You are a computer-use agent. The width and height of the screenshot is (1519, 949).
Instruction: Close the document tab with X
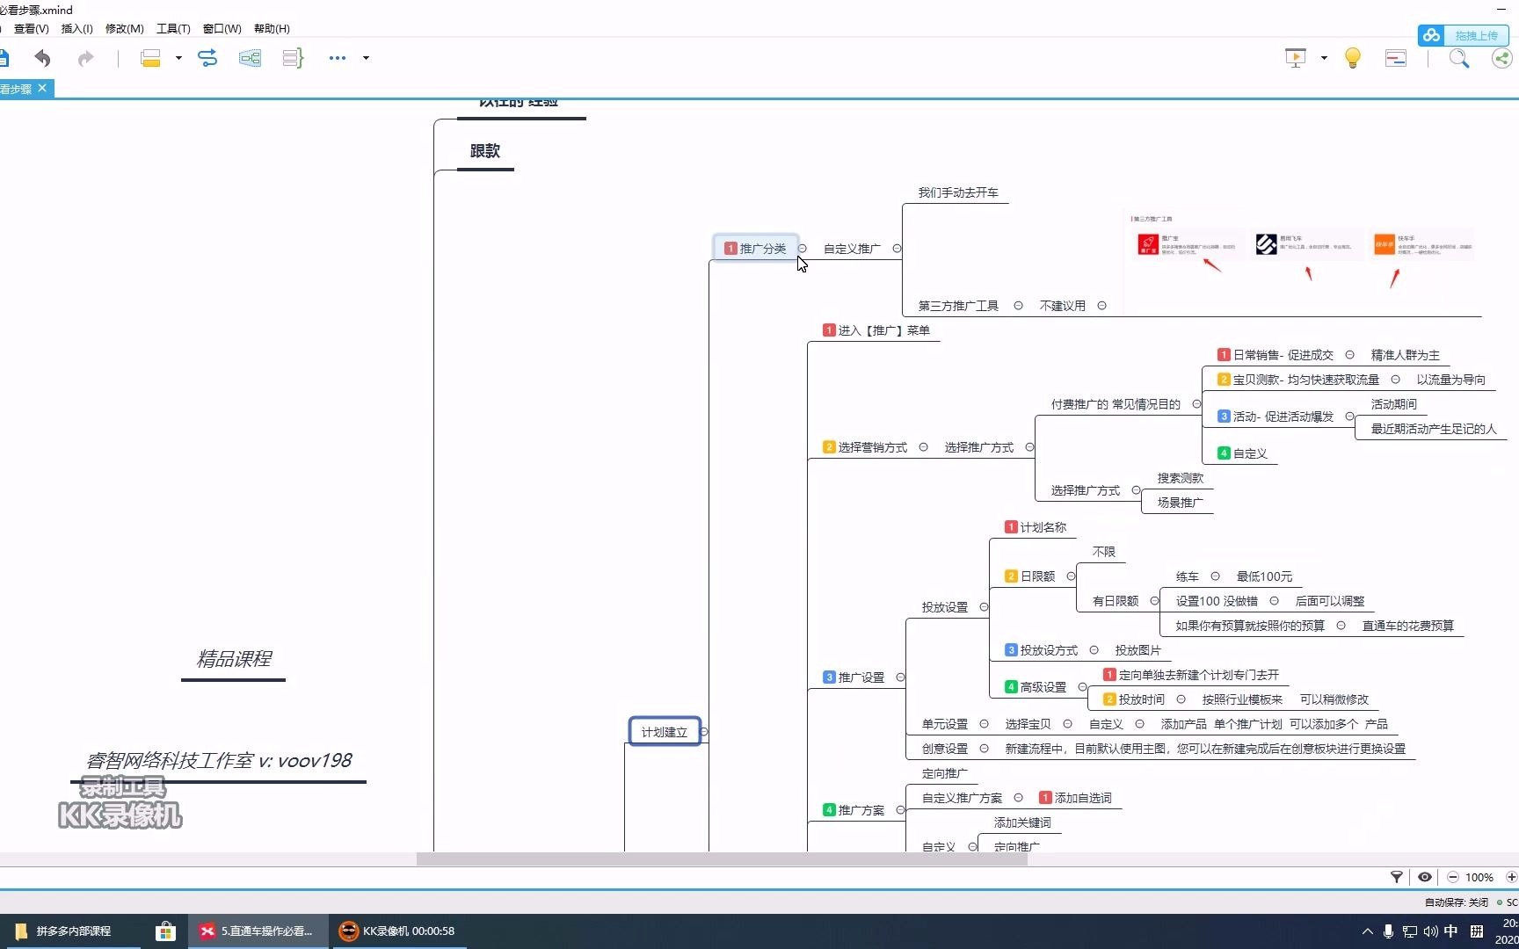pos(42,88)
